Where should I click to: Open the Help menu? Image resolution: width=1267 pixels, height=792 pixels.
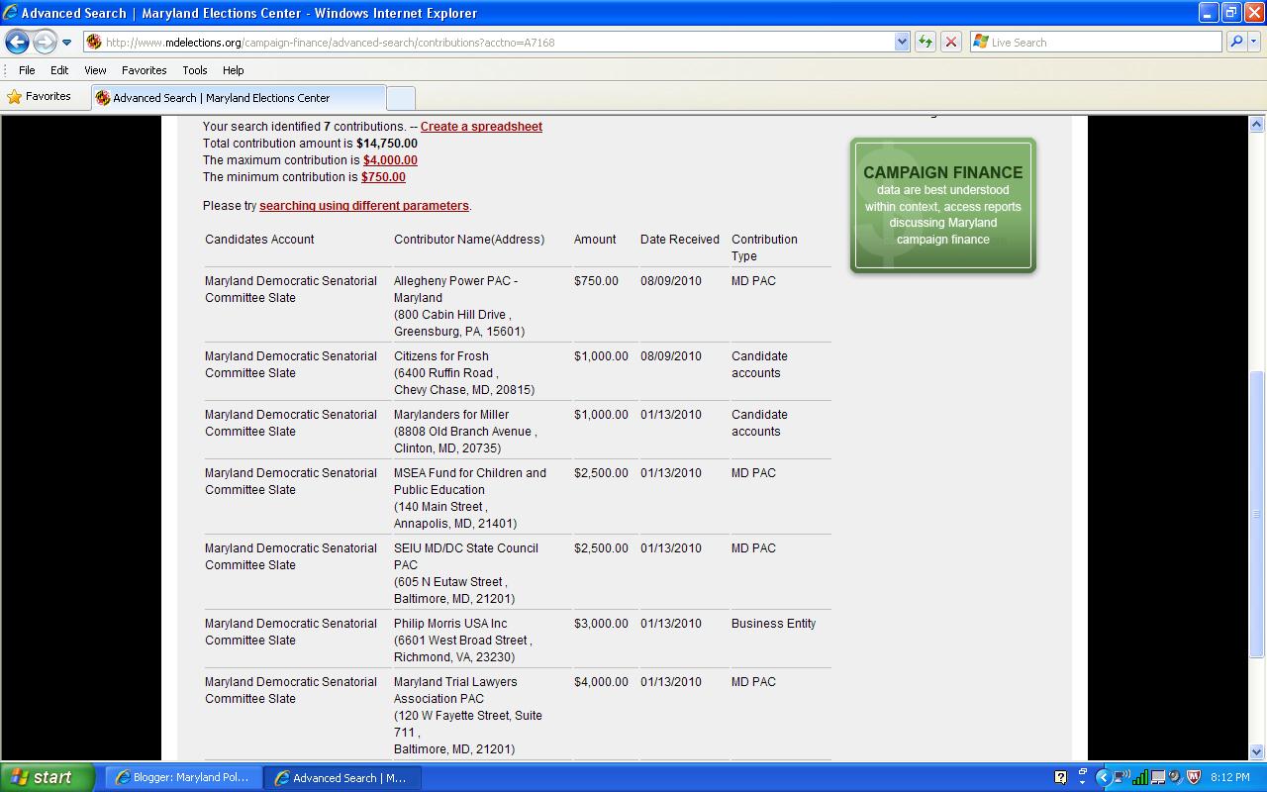click(x=233, y=70)
